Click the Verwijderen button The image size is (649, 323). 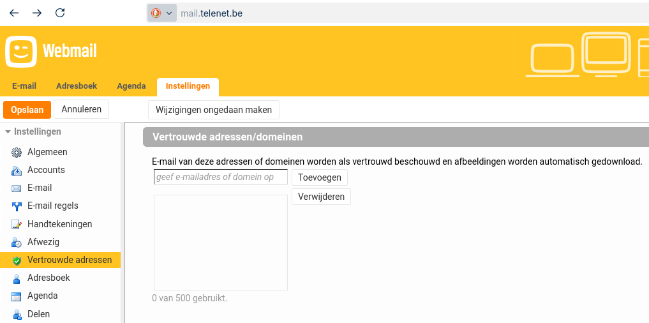point(321,197)
